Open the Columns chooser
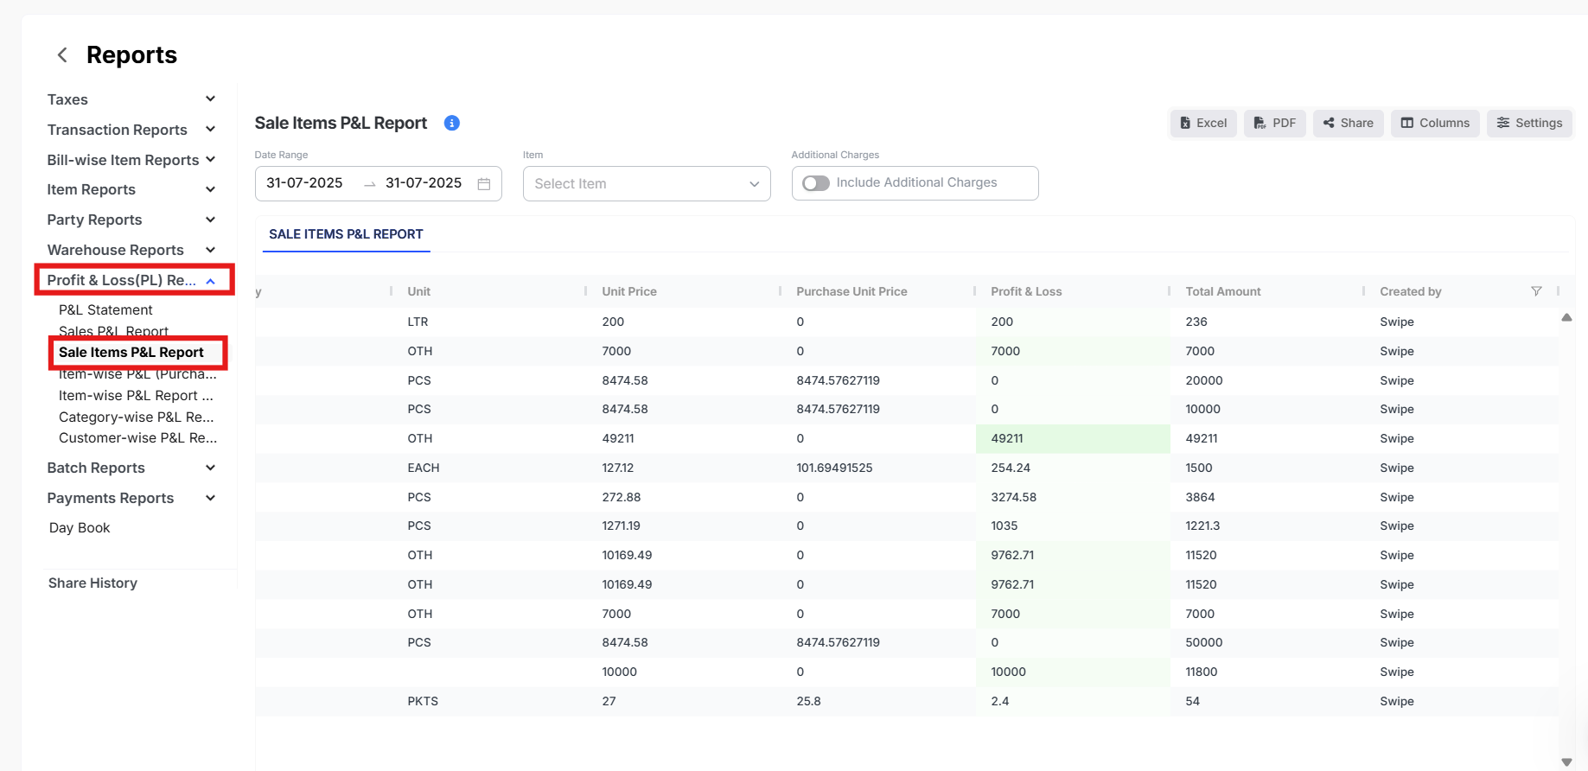 (1435, 124)
